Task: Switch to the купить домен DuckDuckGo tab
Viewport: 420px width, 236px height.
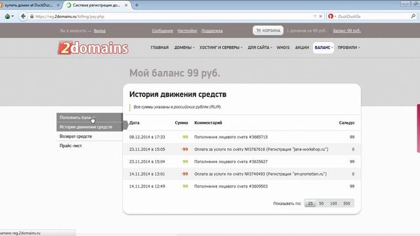Action: tap(30, 5)
